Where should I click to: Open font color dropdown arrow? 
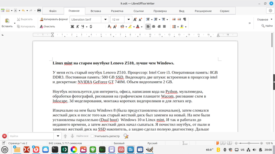coord(142,27)
